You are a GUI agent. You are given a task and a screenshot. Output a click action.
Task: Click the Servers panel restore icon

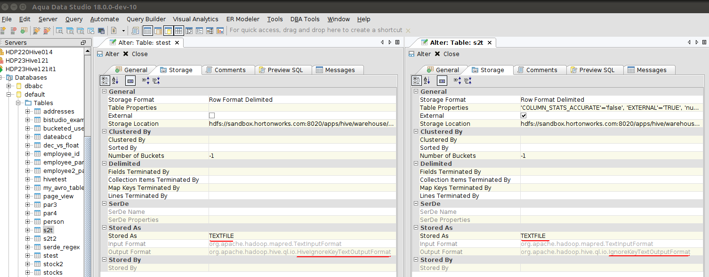coord(83,42)
